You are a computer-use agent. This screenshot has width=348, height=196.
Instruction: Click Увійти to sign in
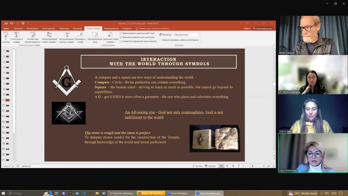[x=247, y=28]
